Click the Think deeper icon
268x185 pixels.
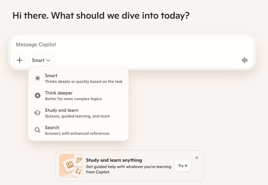pos(38,95)
